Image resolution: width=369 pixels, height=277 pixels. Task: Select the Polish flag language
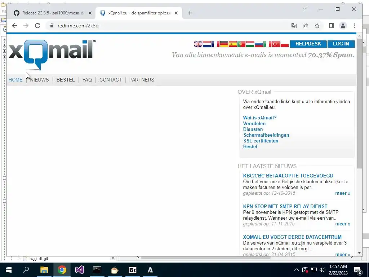point(285,44)
